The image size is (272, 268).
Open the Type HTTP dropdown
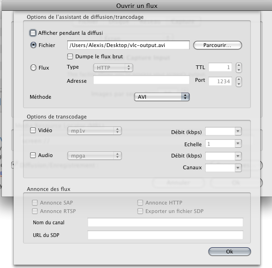point(113,68)
